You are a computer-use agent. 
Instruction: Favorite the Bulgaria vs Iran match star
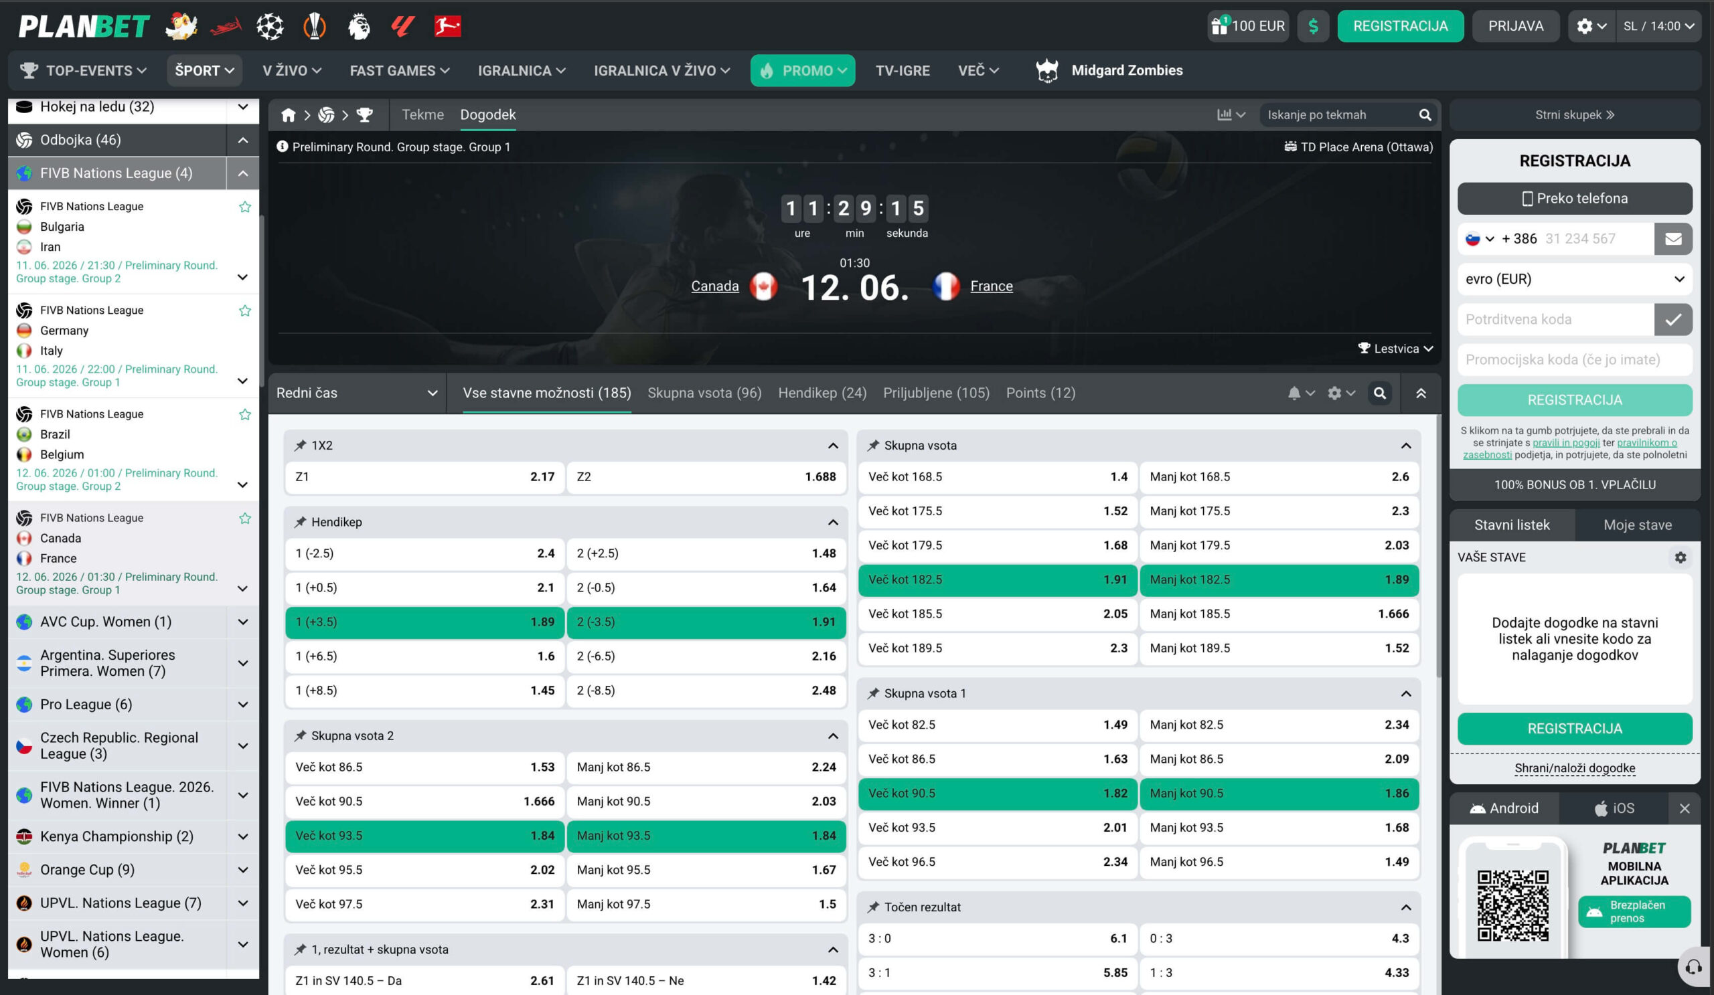(x=245, y=207)
